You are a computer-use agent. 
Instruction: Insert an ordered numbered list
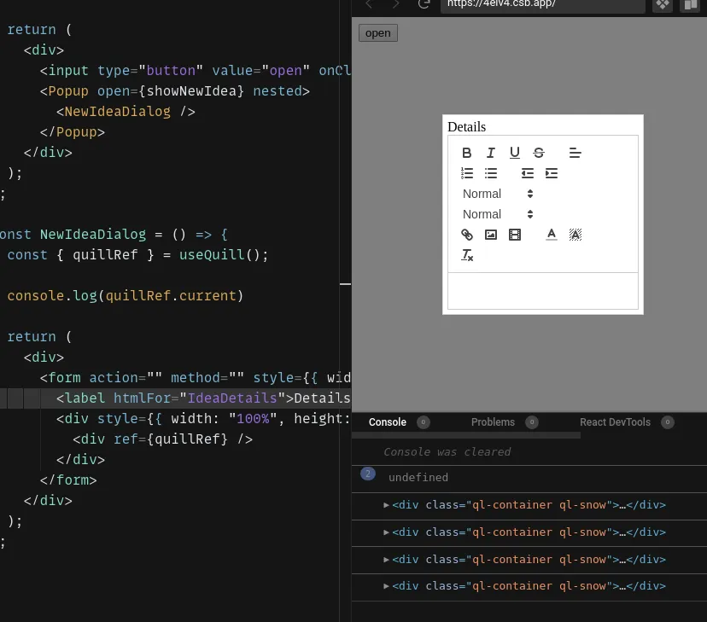[467, 173]
